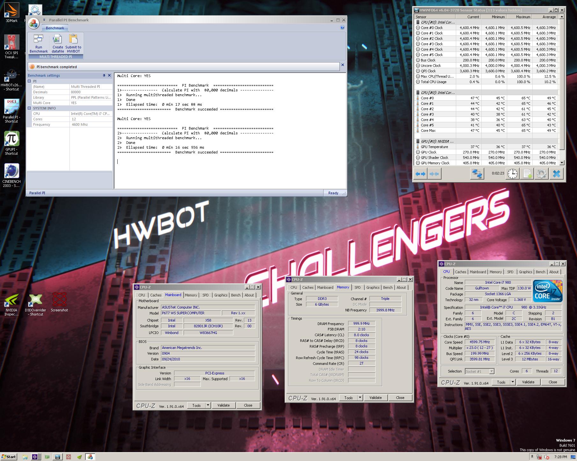
Task: Open Parallel PI application orb menu
Action: pyautogui.click(x=33, y=23)
